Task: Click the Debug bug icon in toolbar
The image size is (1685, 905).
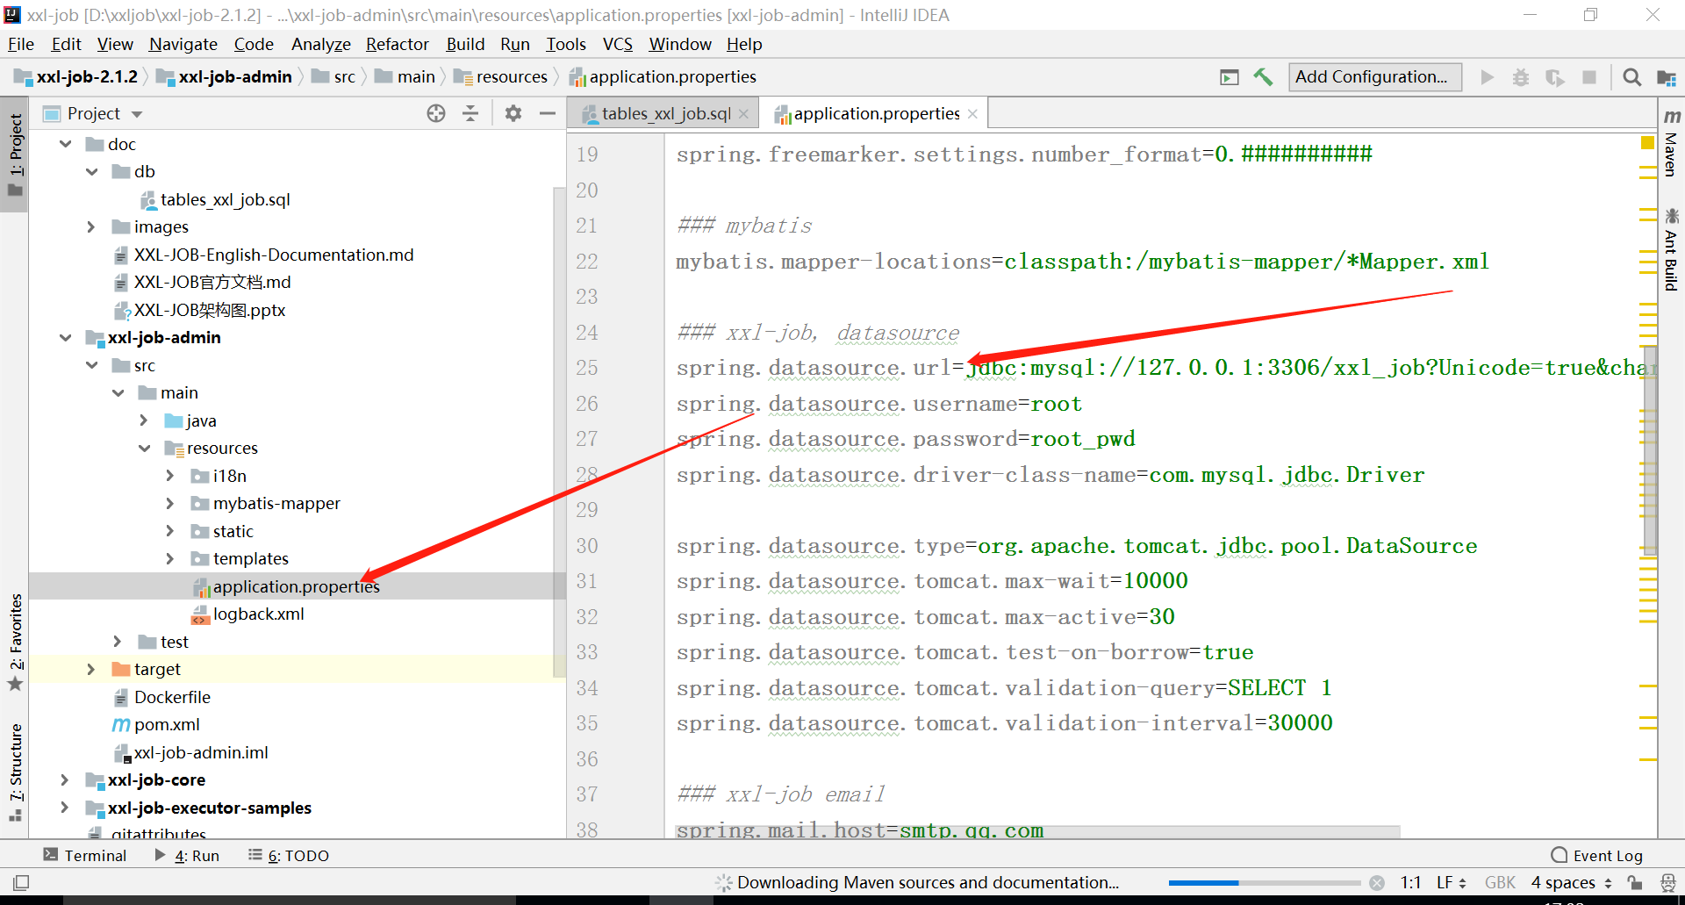Action: click(1521, 77)
